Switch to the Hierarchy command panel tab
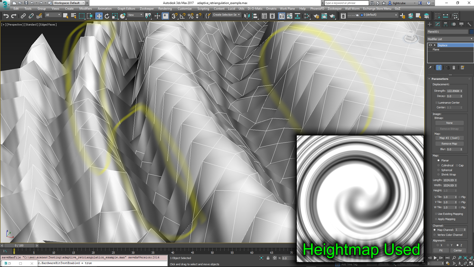 pos(446,24)
